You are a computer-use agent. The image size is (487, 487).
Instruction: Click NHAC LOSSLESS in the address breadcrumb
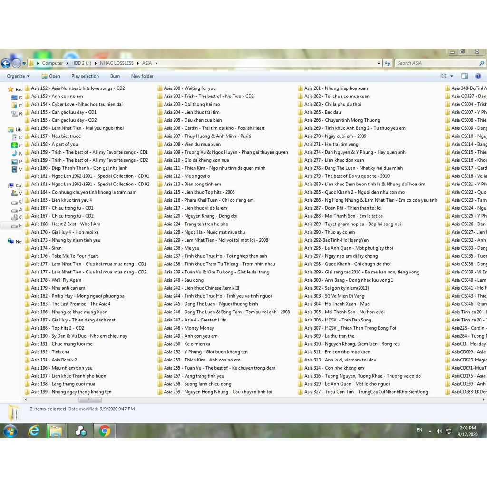pos(117,63)
